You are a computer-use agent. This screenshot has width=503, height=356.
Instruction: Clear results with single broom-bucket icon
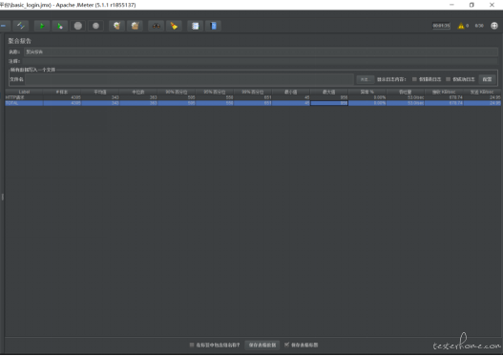[x=116, y=26]
